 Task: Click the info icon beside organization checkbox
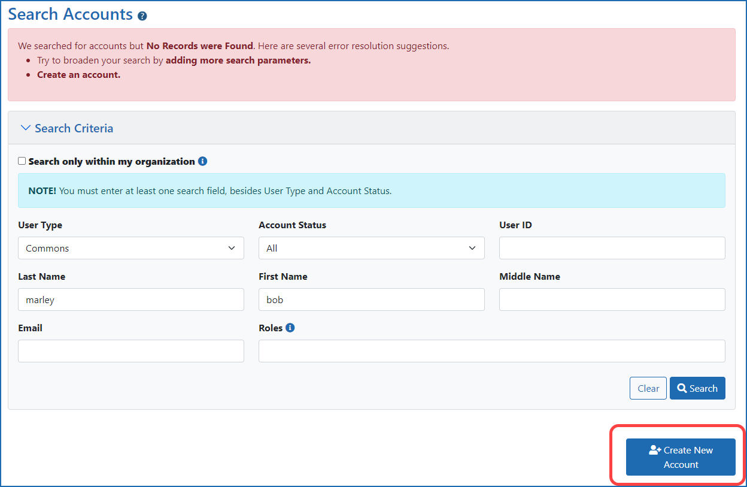point(202,161)
